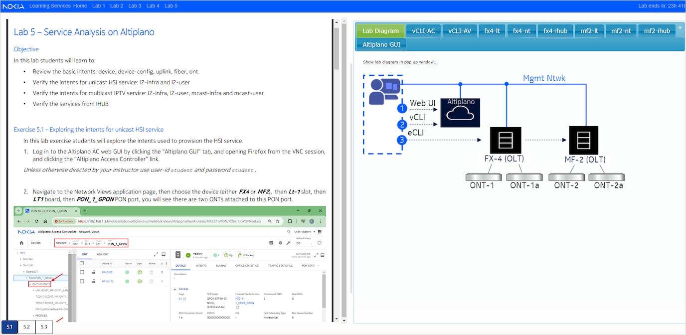
Task: Go to exercise page 5.3
Action: [44, 327]
